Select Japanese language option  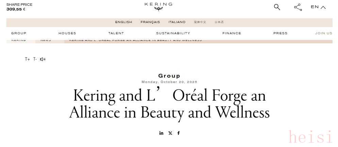[x=219, y=22]
